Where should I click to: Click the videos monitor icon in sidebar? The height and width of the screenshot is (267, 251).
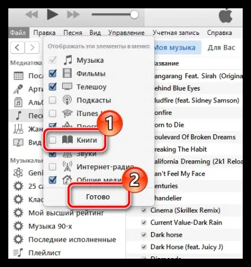pyautogui.click(x=18, y=142)
